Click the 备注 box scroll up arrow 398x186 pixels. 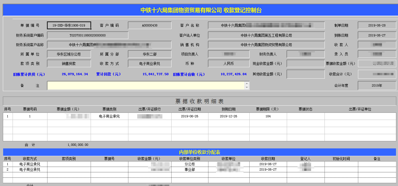pos(247,83)
